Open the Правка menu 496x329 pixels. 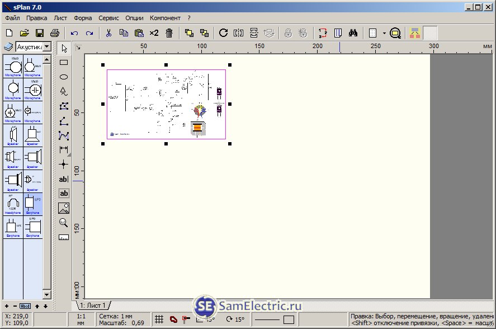(37, 18)
